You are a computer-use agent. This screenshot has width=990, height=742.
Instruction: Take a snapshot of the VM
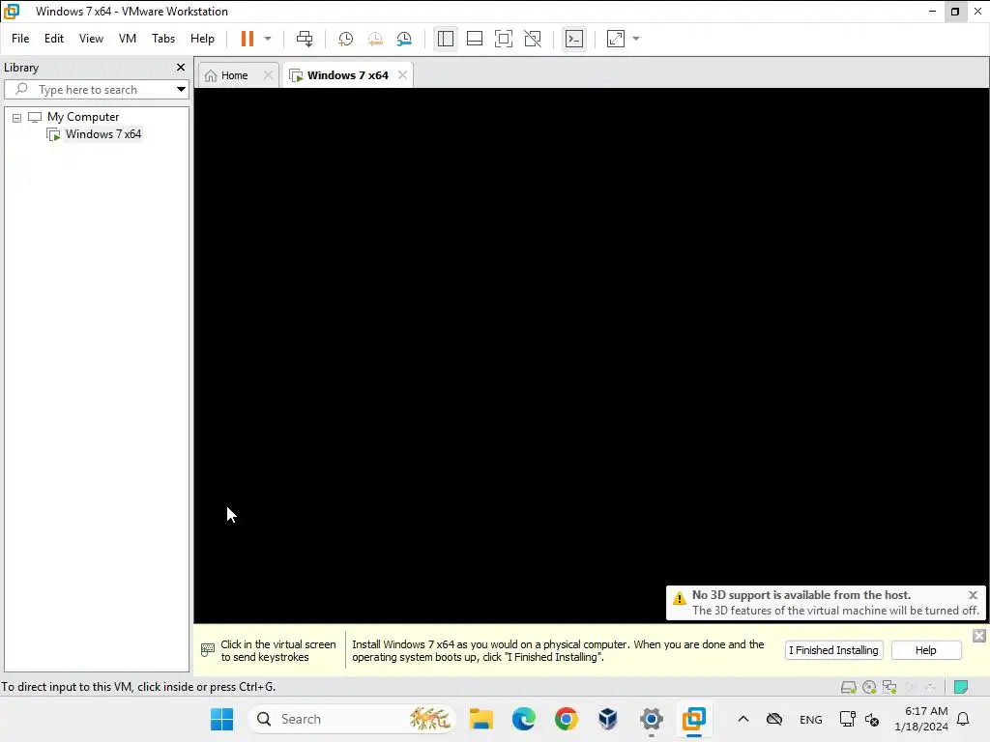345,39
